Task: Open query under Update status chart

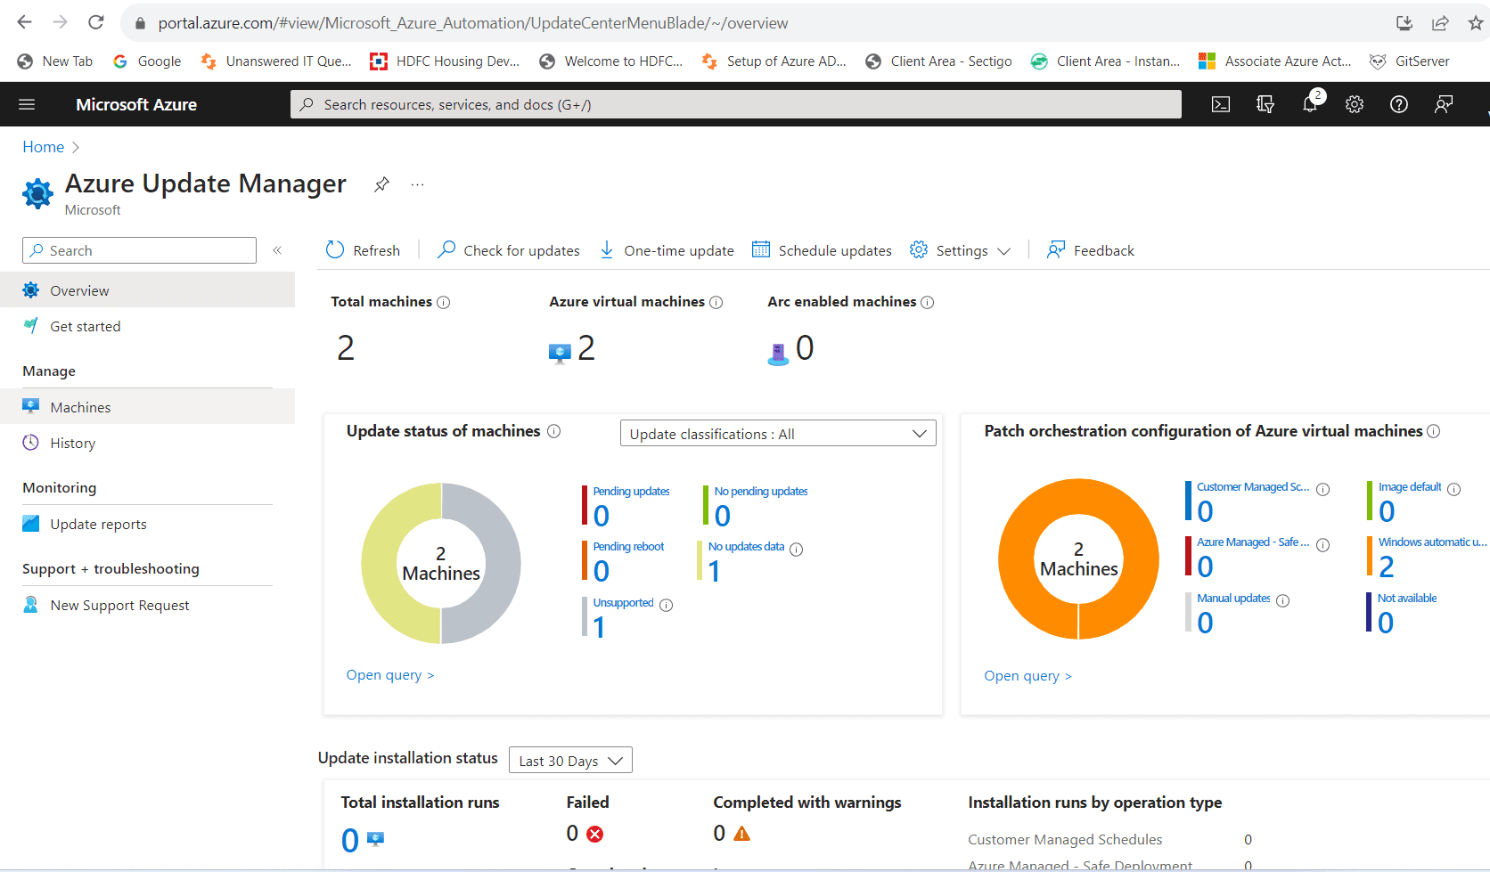Action: (x=389, y=675)
